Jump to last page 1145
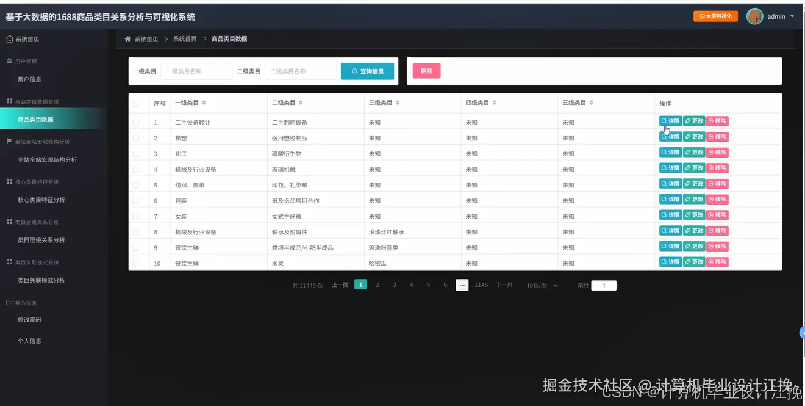The image size is (805, 406). 481,285
